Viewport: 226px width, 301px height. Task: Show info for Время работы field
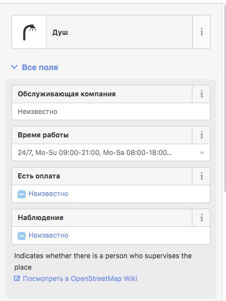pyautogui.click(x=202, y=135)
